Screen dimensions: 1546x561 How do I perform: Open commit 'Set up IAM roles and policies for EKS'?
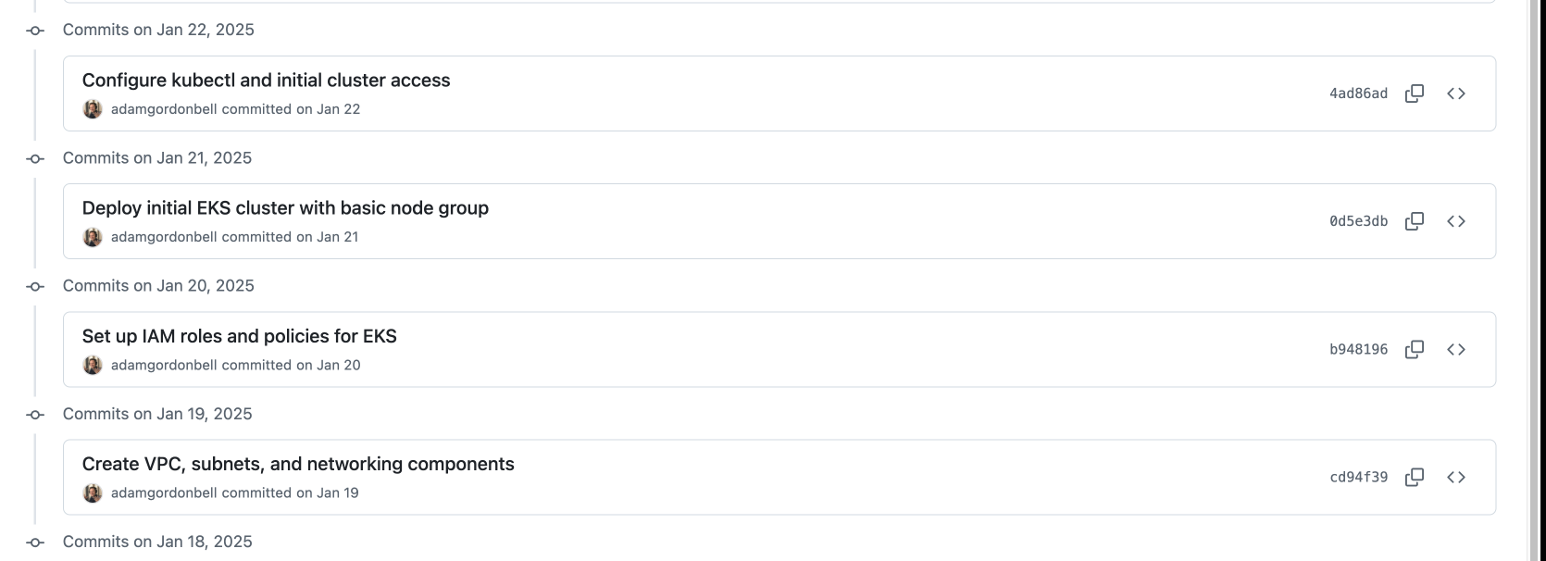(x=239, y=336)
